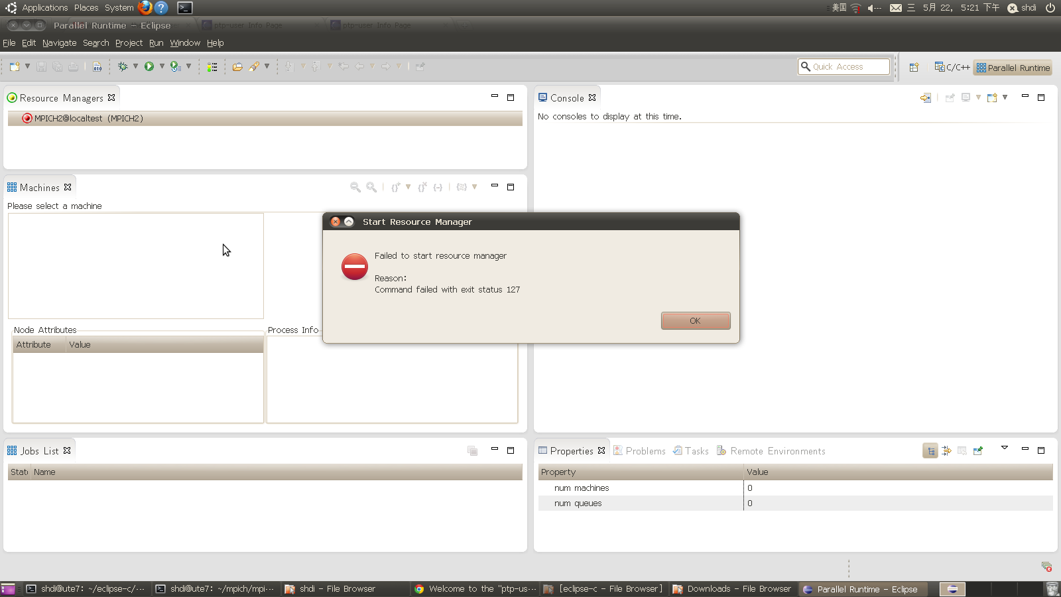Viewport: 1061px width, 597px height.
Task: Click the Search flashlight toolbar icon
Action: click(x=254, y=66)
